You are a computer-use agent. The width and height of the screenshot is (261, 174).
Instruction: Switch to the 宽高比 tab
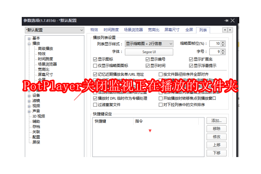coord(154,30)
